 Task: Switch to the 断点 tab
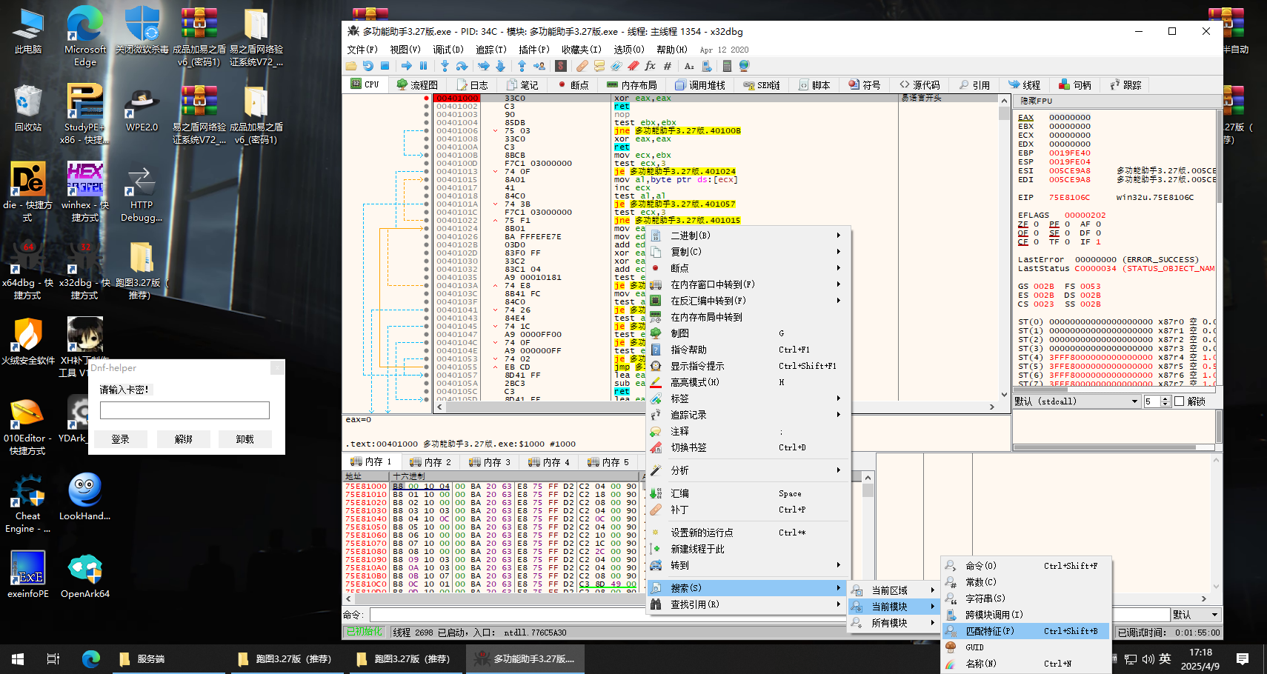pos(572,85)
